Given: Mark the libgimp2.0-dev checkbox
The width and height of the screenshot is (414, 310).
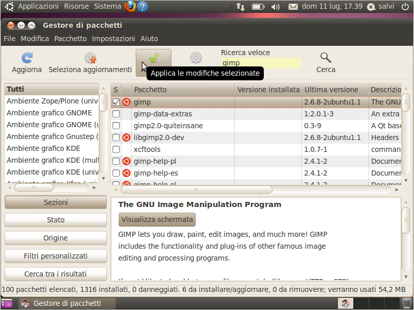Looking at the screenshot, I should click(x=116, y=137).
